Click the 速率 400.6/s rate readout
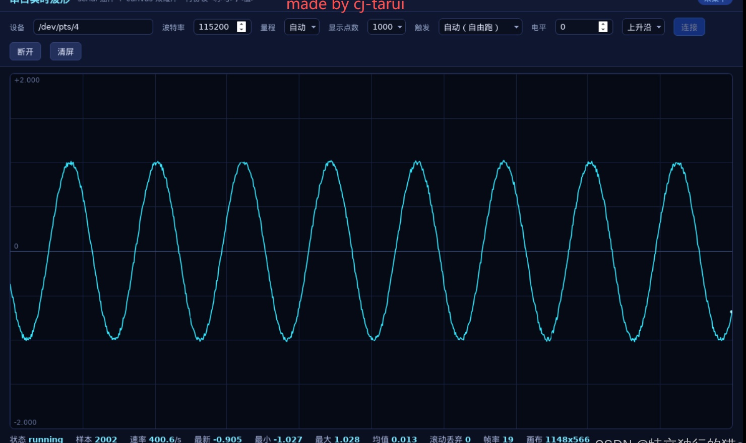This screenshot has height=443, width=746. (x=155, y=439)
